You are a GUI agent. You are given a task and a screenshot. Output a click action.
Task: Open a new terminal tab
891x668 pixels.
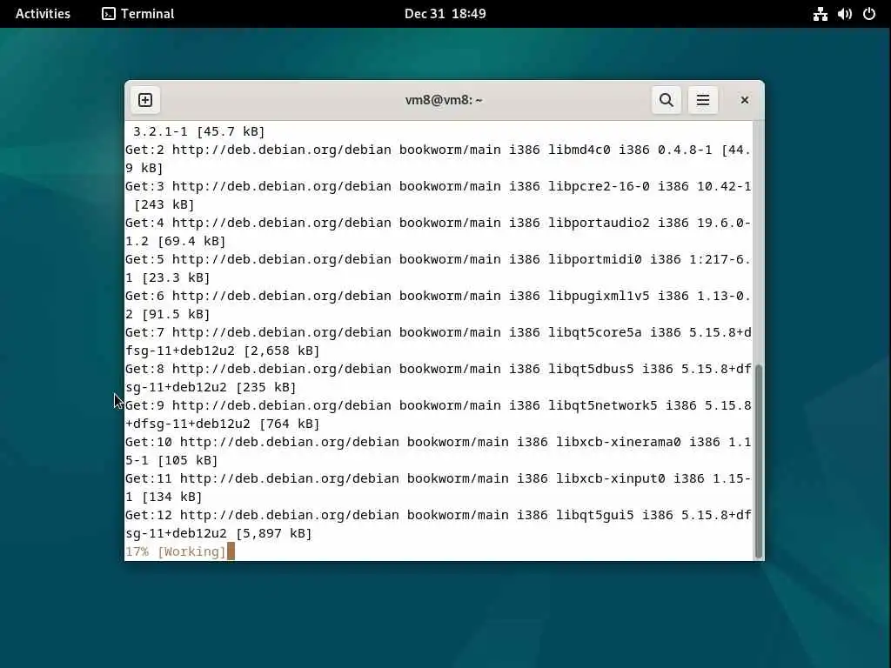(145, 100)
